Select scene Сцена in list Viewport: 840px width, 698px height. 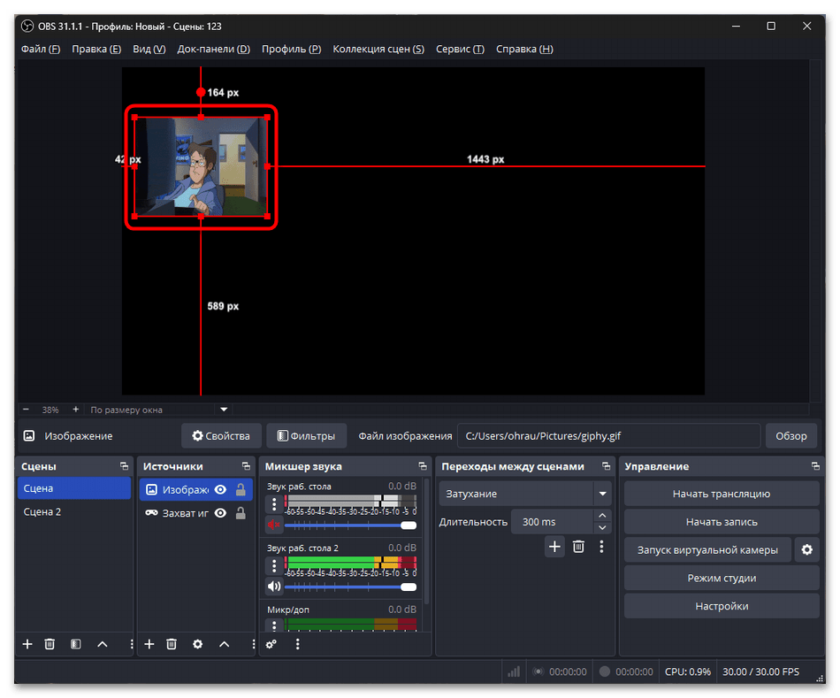pyautogui.click(x=74, y=488)
